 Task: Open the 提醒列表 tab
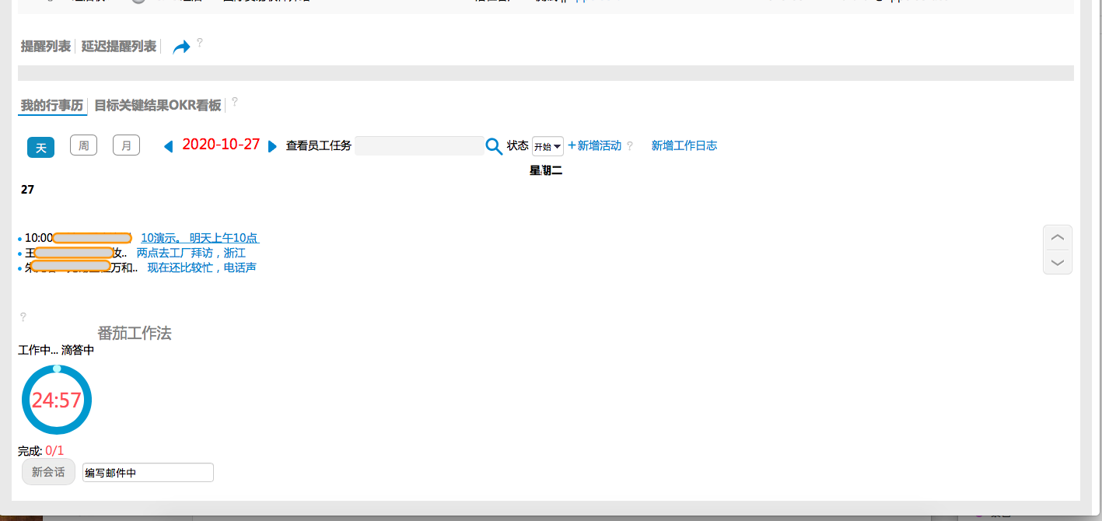(x=46, y=47)
